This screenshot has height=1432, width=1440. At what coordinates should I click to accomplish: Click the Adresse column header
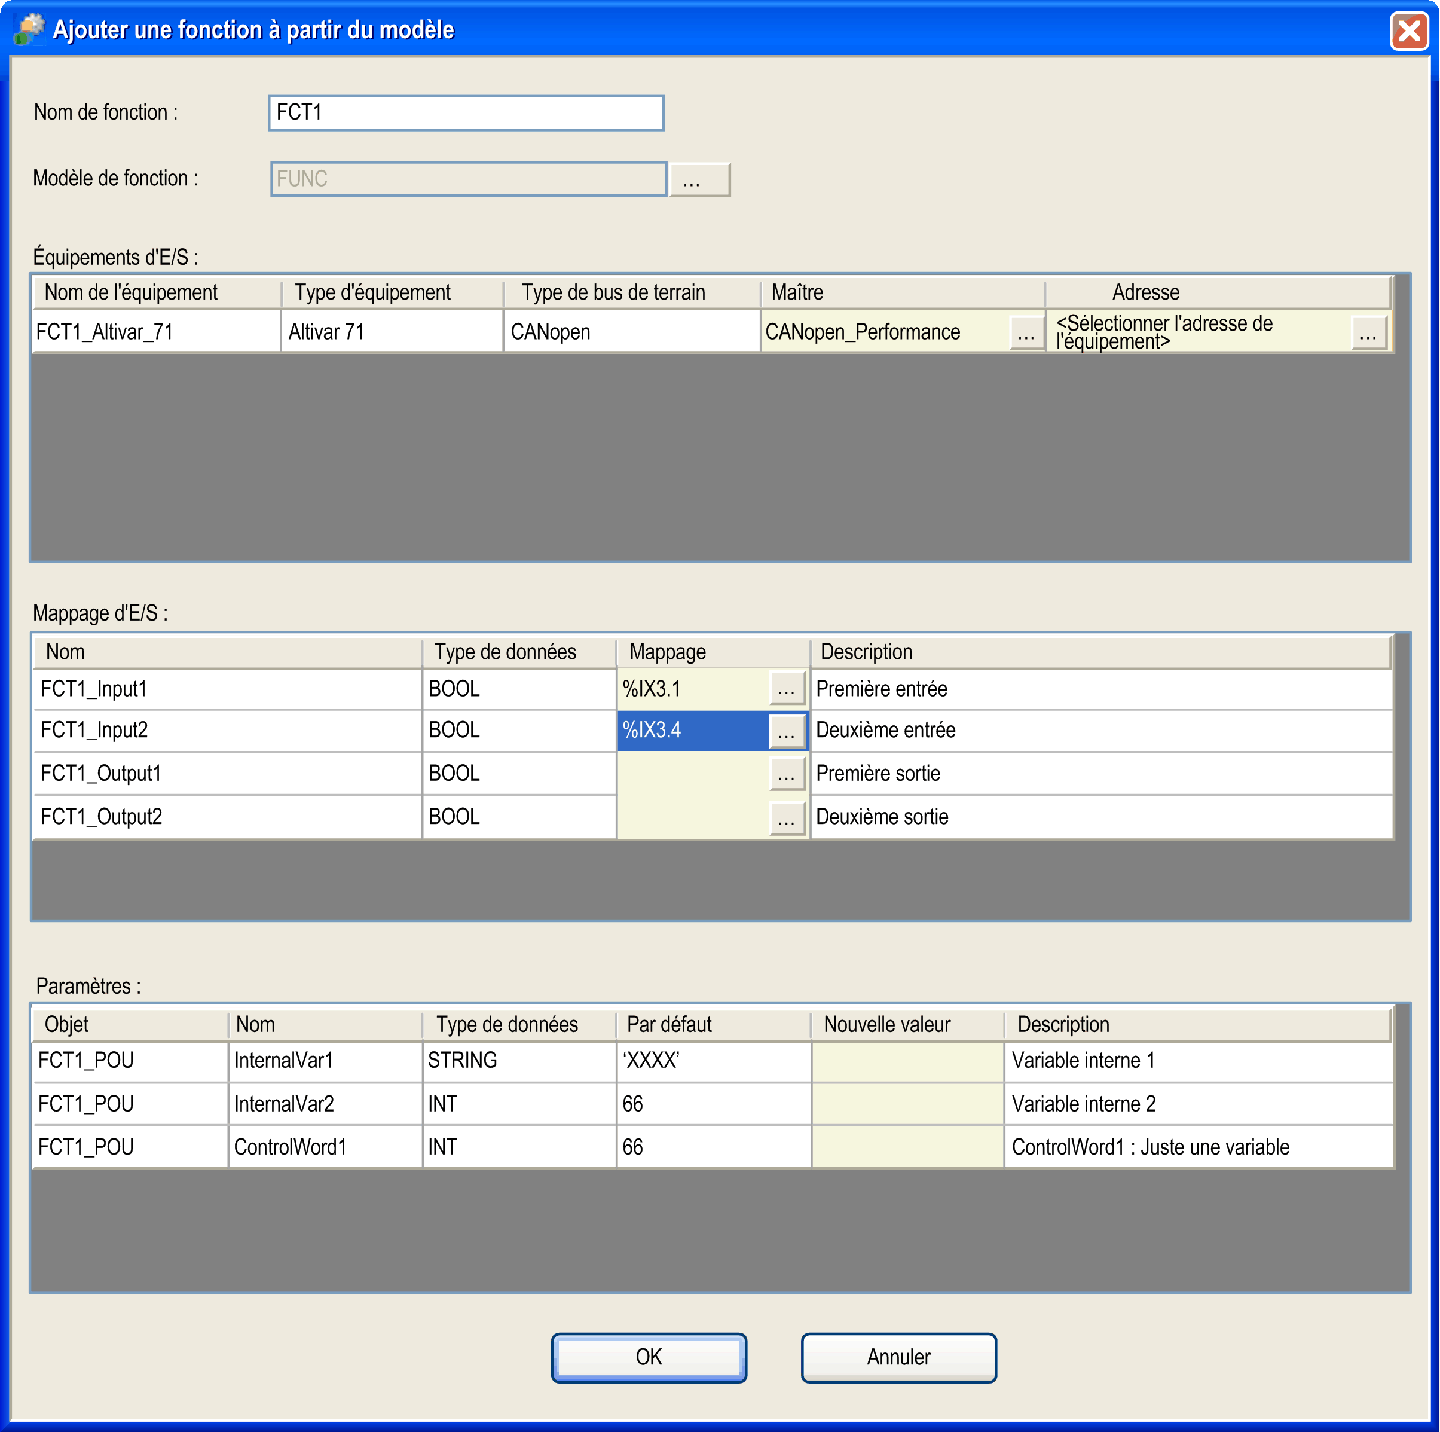pyautogui.click(x=1219, y=292)
